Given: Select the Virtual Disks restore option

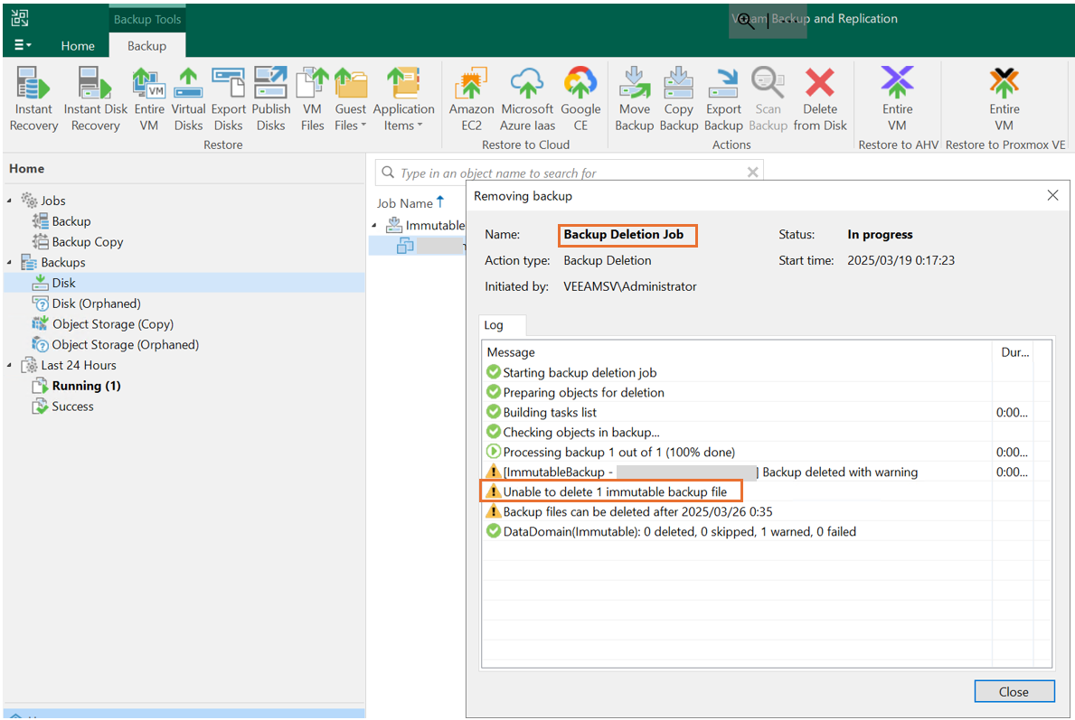Looking at the screenshot, I should tap(188, 99).
